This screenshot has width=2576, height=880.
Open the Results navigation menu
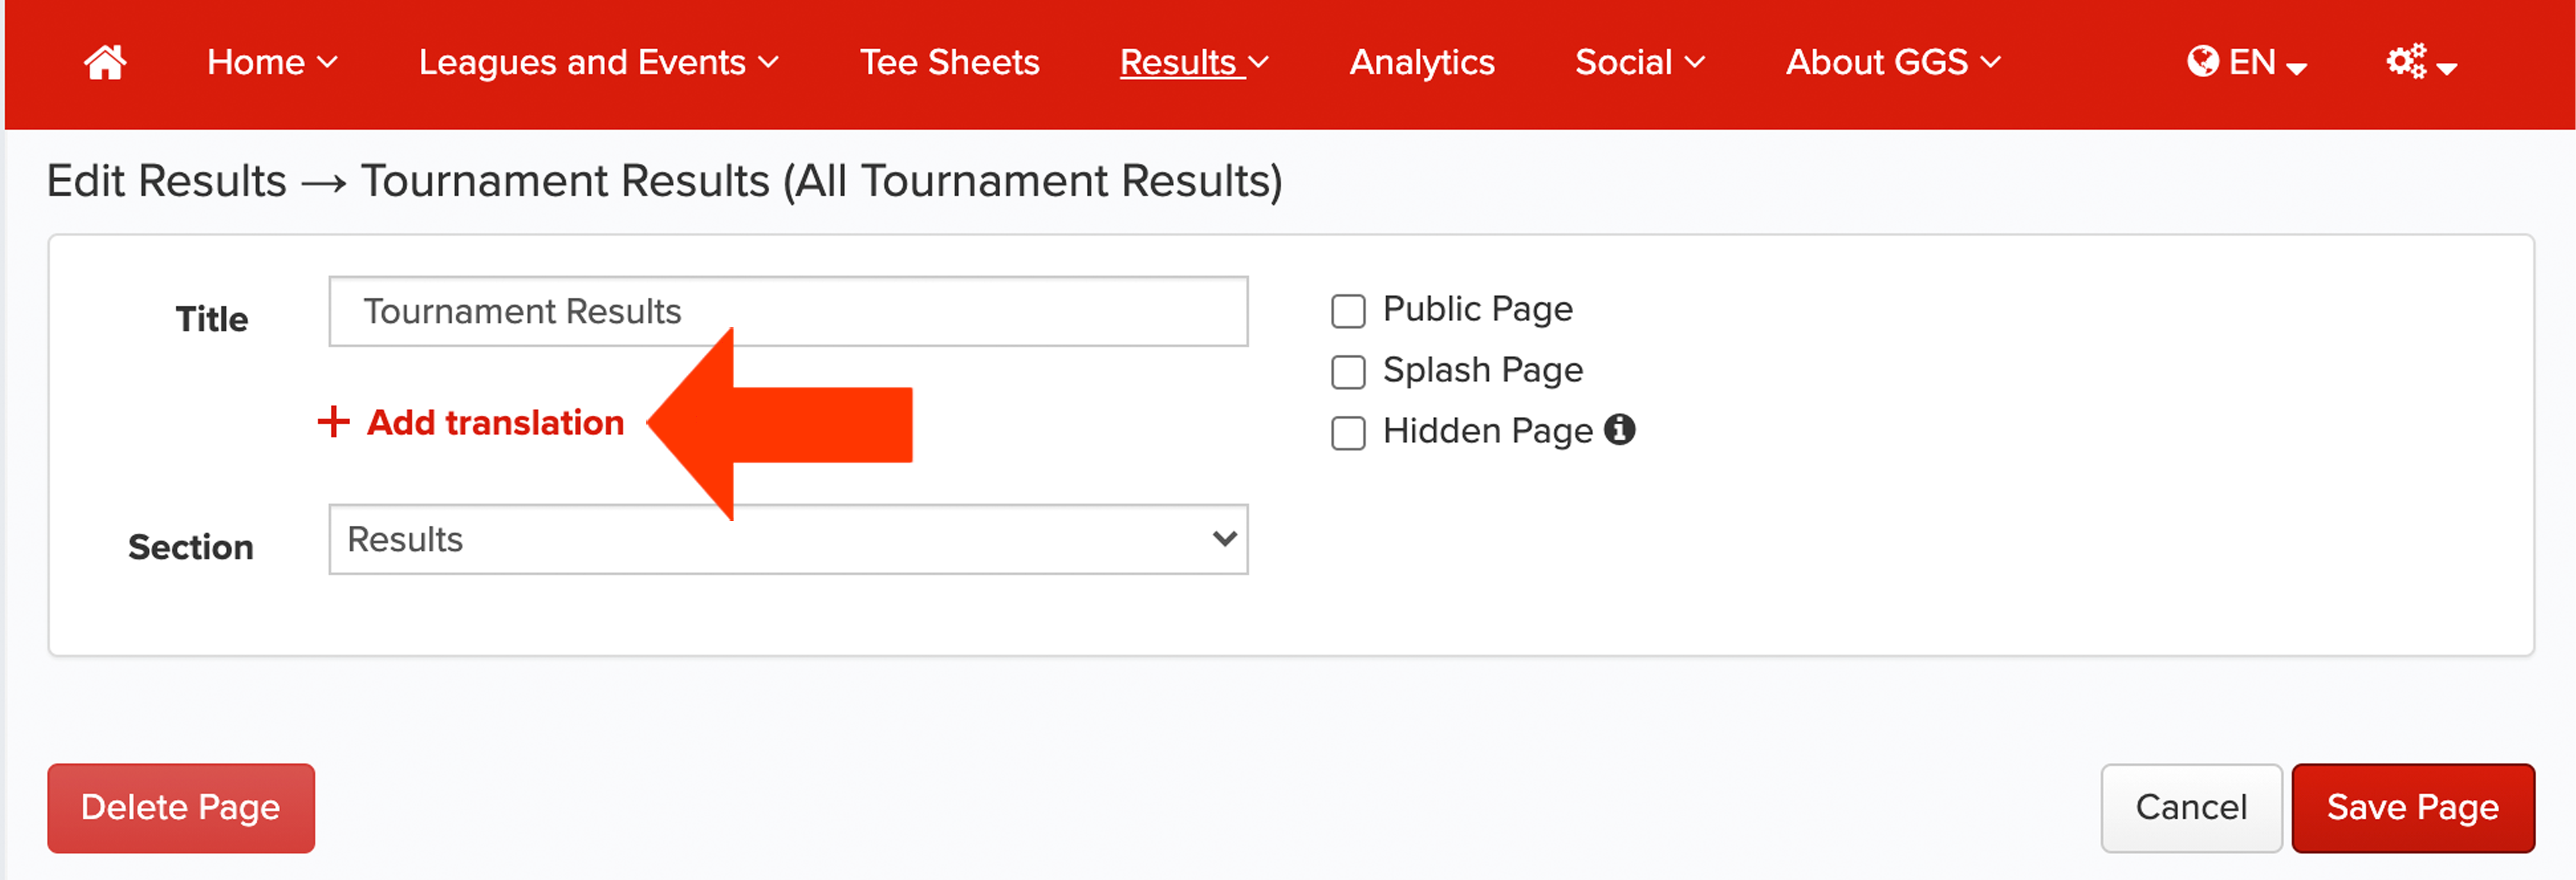pos(1194,62)
